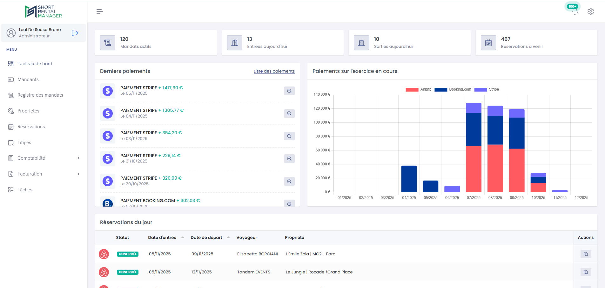The width and height of the screenshot is (605, 288).
Task: Open the Liste des paiements link
Action: [274, 71]
